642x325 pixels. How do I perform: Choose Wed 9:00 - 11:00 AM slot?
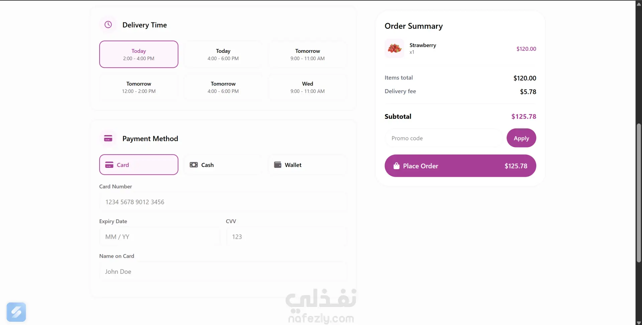click(x=307, y=87)
